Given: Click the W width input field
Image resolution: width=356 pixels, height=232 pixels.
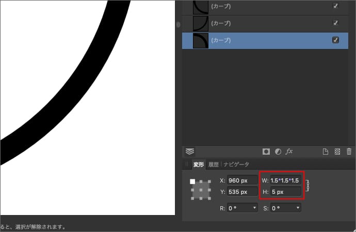Looking at the screenshot, I should click(x=285, y=180).
